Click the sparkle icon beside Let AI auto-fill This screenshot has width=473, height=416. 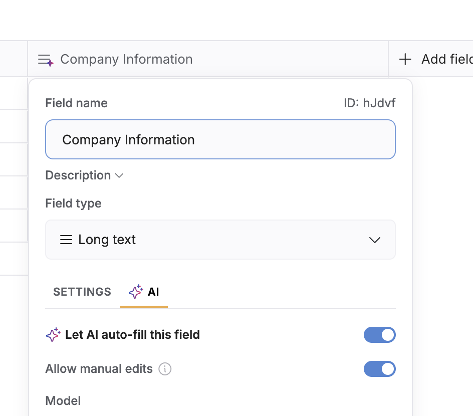(x=53, y=335)
